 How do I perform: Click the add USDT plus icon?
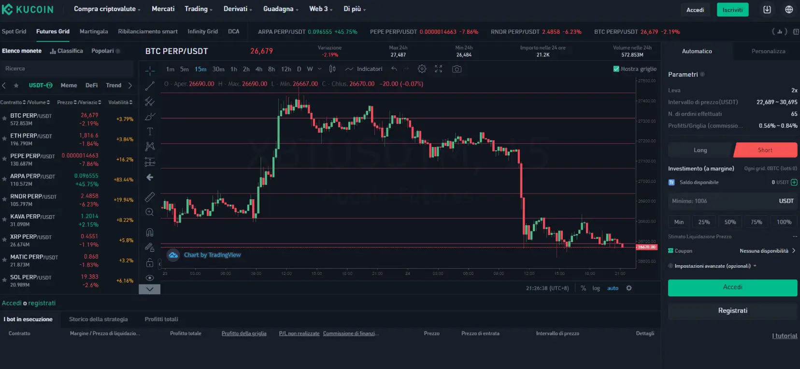[794, 182]
